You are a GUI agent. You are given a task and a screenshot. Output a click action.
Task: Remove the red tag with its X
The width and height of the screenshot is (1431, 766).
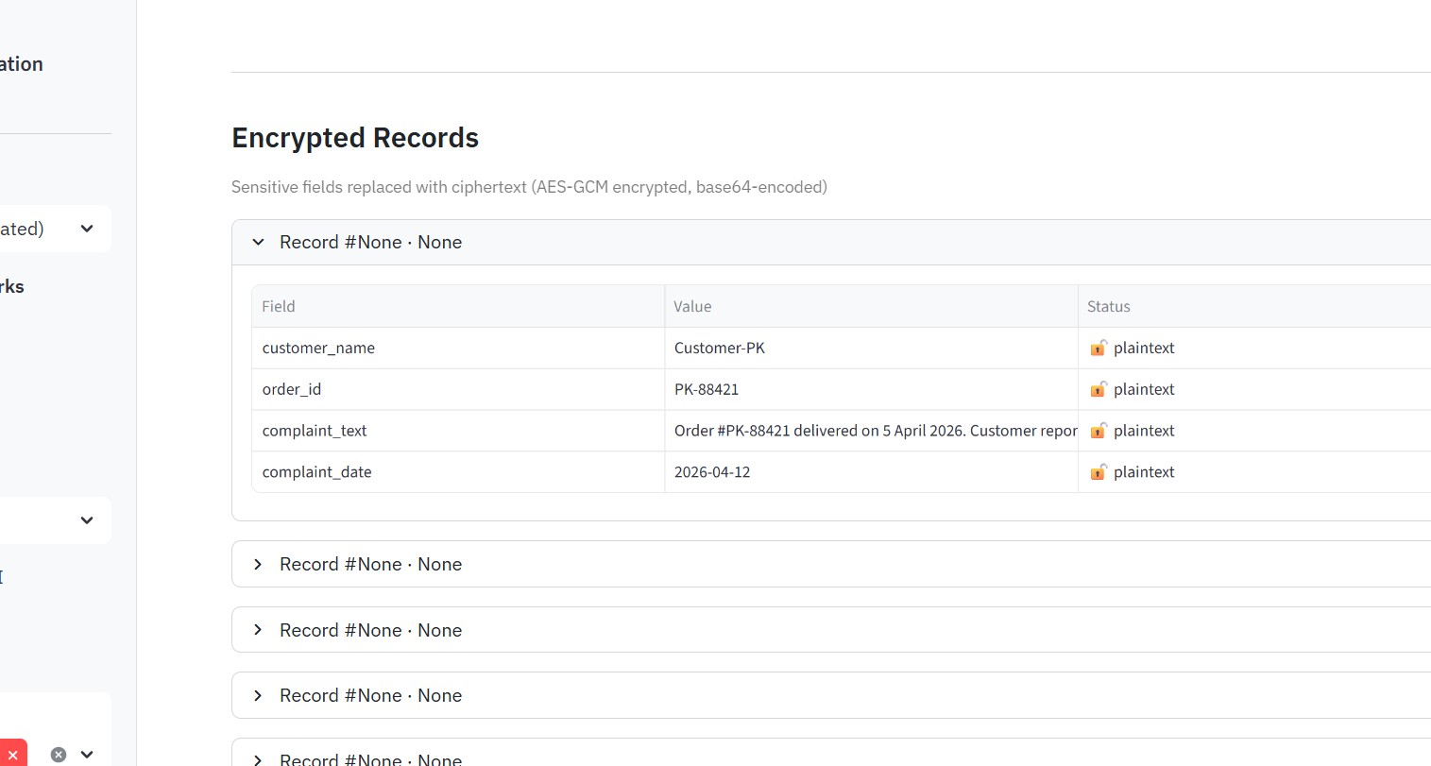point(12,756)
